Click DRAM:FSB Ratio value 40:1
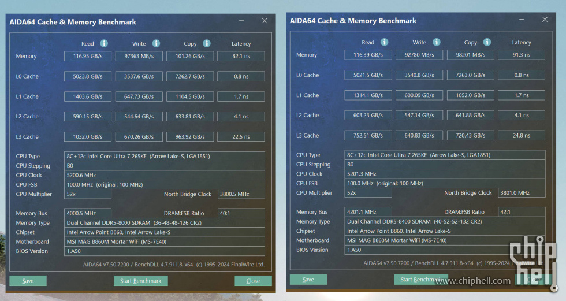Screen dimensions: 566x301 [241, 213]
